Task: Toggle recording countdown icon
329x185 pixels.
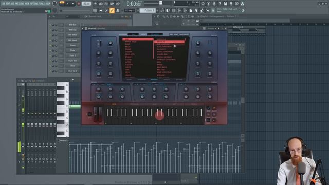Action: 106,4
